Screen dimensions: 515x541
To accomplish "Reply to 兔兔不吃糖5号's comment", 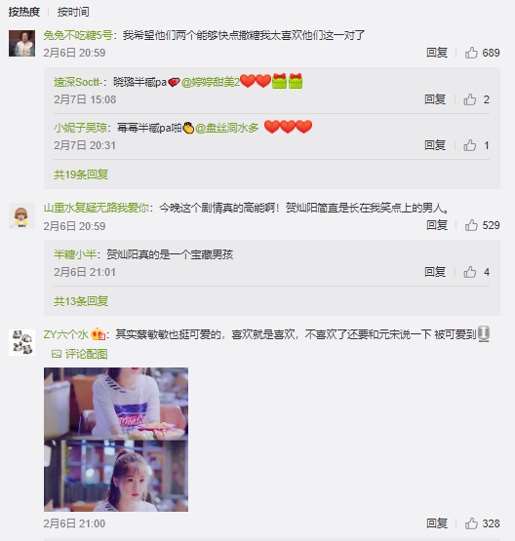I will 437,53.
